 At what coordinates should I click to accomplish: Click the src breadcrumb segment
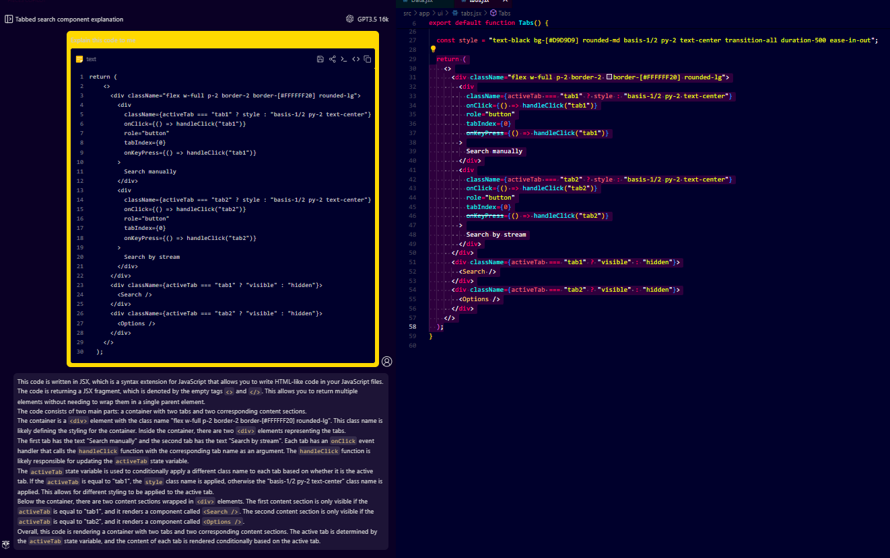pos(407,13)
